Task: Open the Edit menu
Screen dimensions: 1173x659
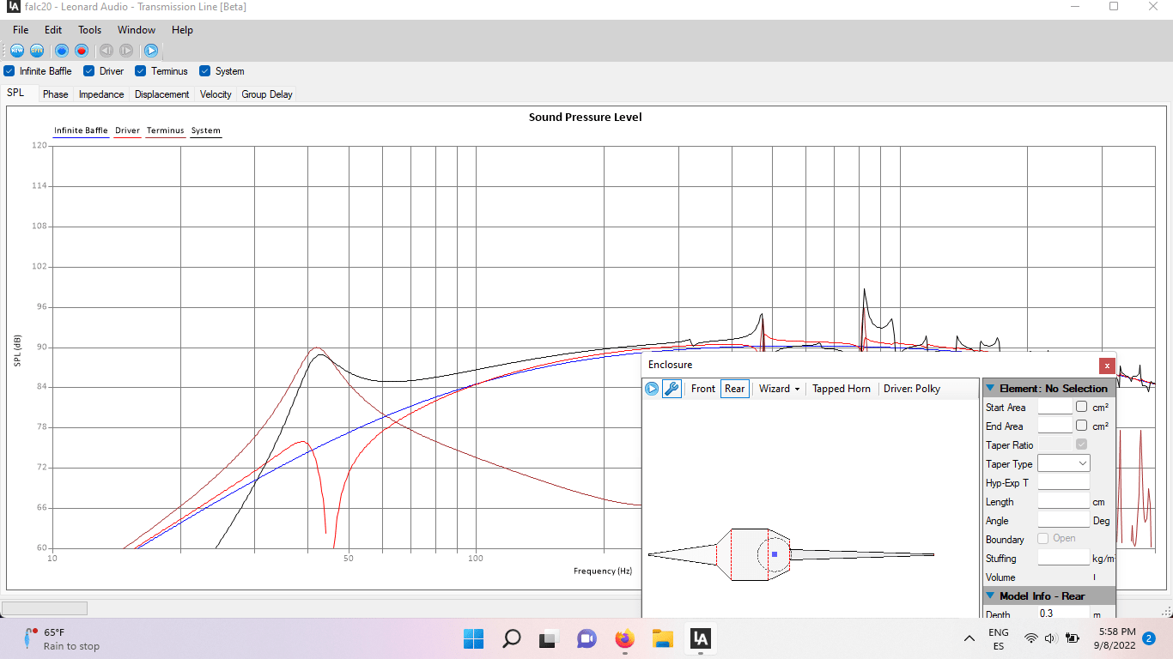Action: pyautogui.click(x=53, y=30)
